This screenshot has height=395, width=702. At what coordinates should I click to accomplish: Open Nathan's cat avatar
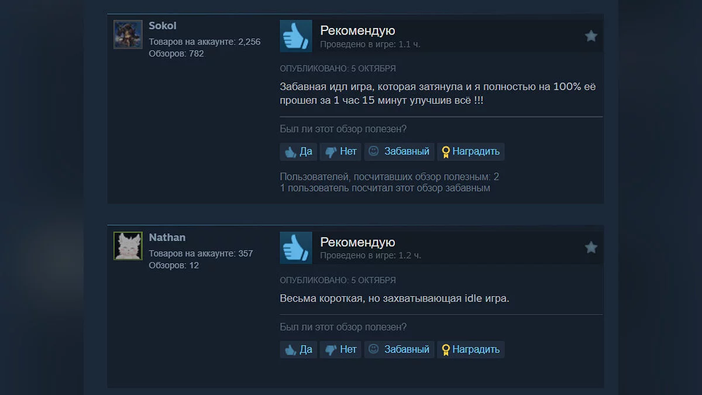128,246
